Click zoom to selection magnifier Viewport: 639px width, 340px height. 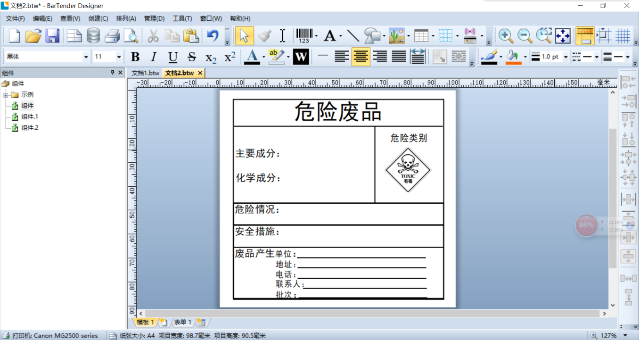544,36
